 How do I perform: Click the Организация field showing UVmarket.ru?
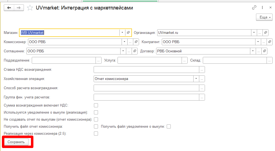click(204, 33)
